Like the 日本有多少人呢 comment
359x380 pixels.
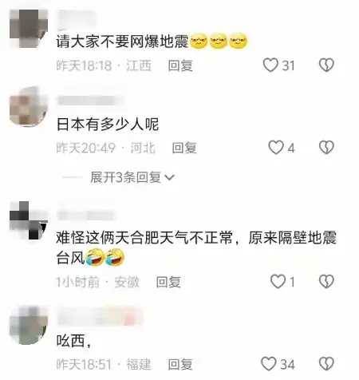276,148
